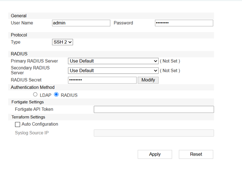Image resolution: width=242 pixels, height=187 pixels.
Task: Click the User Name input field
Action: (81, 23)
